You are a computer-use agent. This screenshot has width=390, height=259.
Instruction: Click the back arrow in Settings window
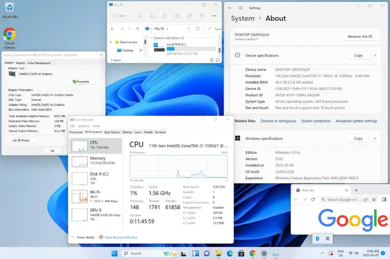tap(230, 8)
